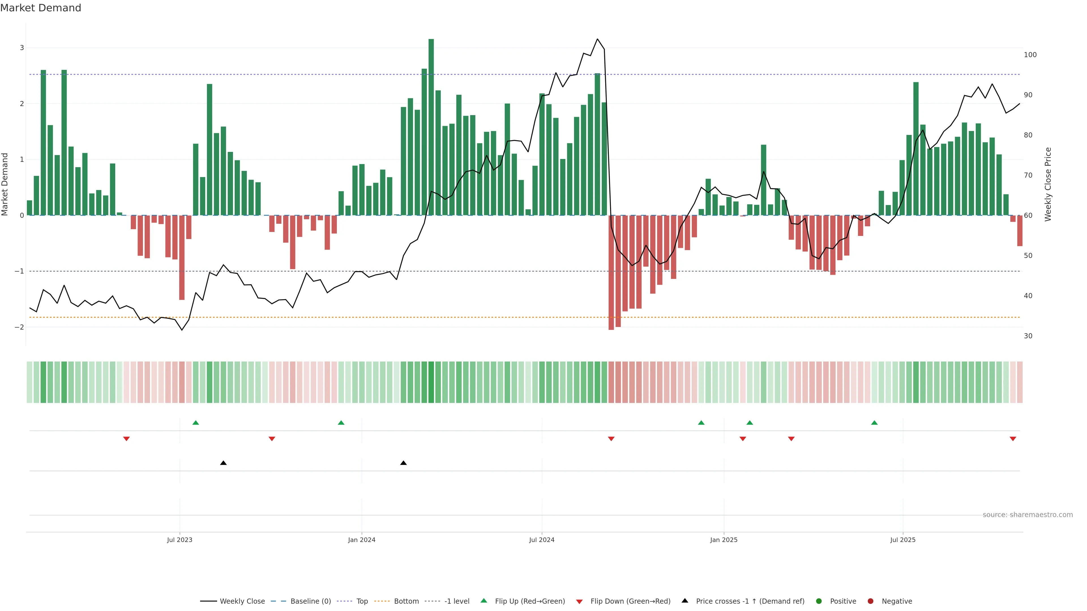Click the source: sharemaestro.com text
This screenshot has width=1087, height=611.
(1028, 515)
